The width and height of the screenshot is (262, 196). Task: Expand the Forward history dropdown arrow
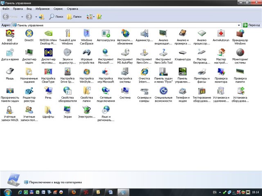[x=36, y=17]
